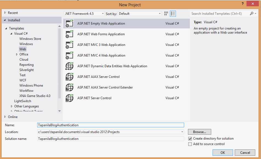Click the ASP.NET Empty Web Application template icon
Image resolution: width=261 pixels, height=159 pixels.
tap(69, 23)
